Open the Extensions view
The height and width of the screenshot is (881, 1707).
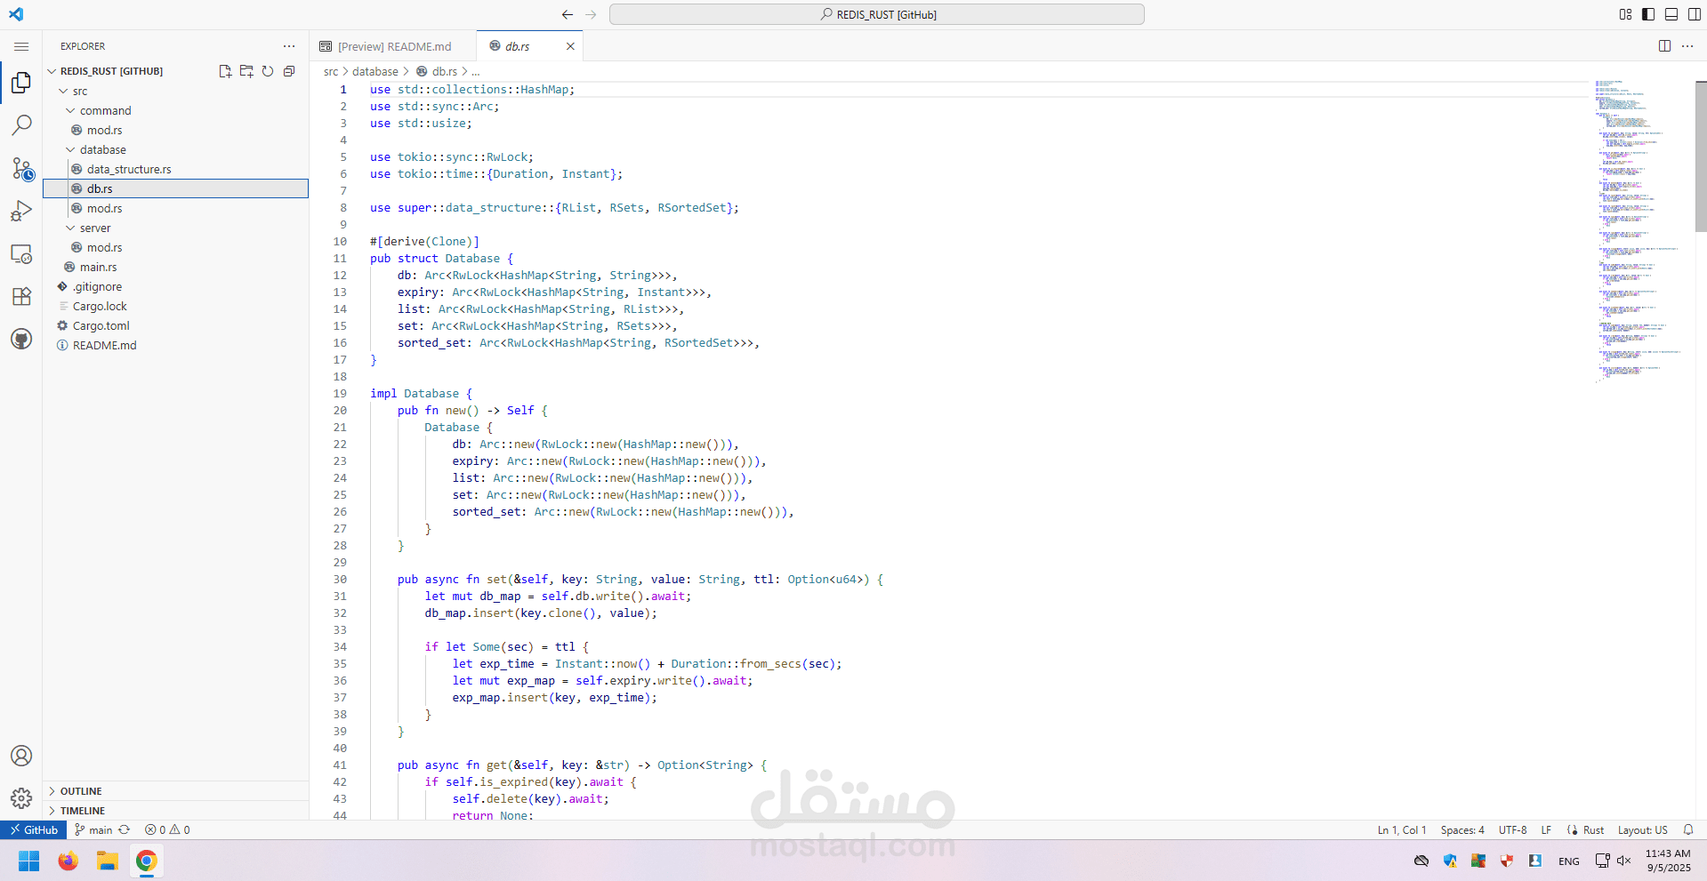point(21,296)
